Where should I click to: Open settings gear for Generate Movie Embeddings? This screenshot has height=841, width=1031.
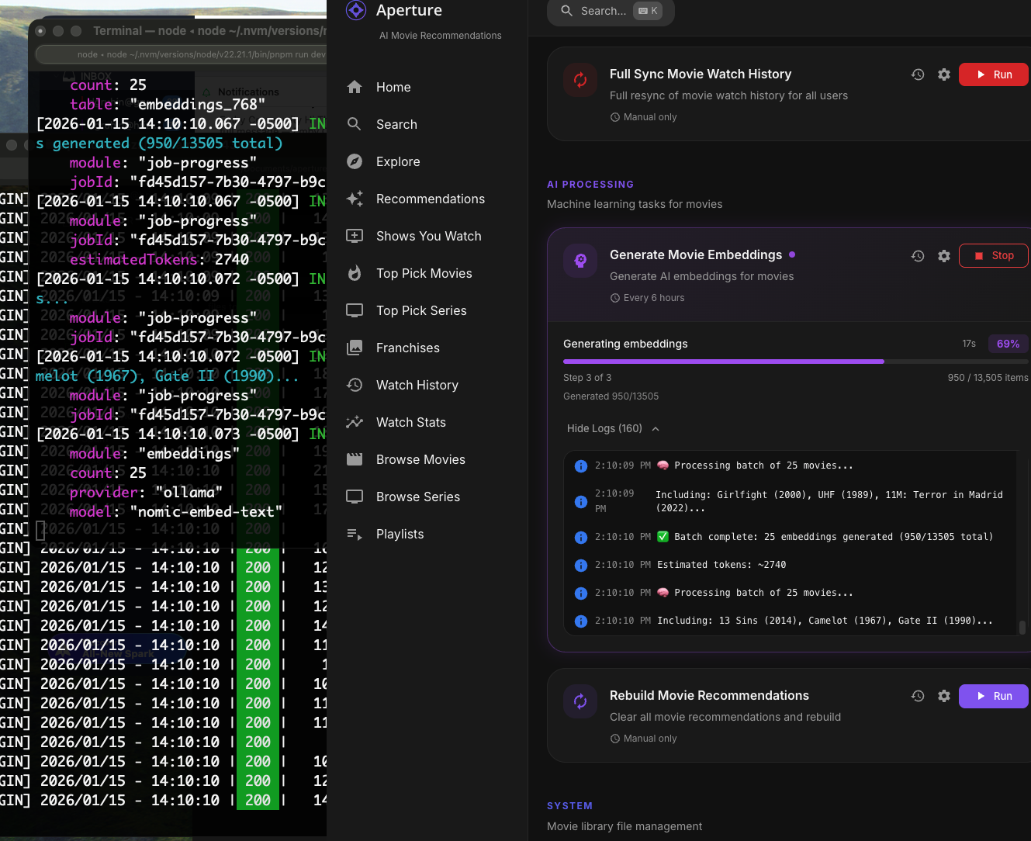(943, 256)
